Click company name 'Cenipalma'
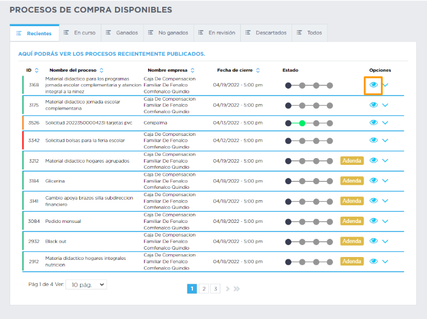This screenshot has height=319, width=427. pos(155,123)
